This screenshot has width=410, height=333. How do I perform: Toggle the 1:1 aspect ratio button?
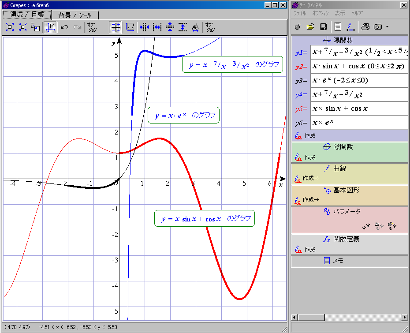50,27
